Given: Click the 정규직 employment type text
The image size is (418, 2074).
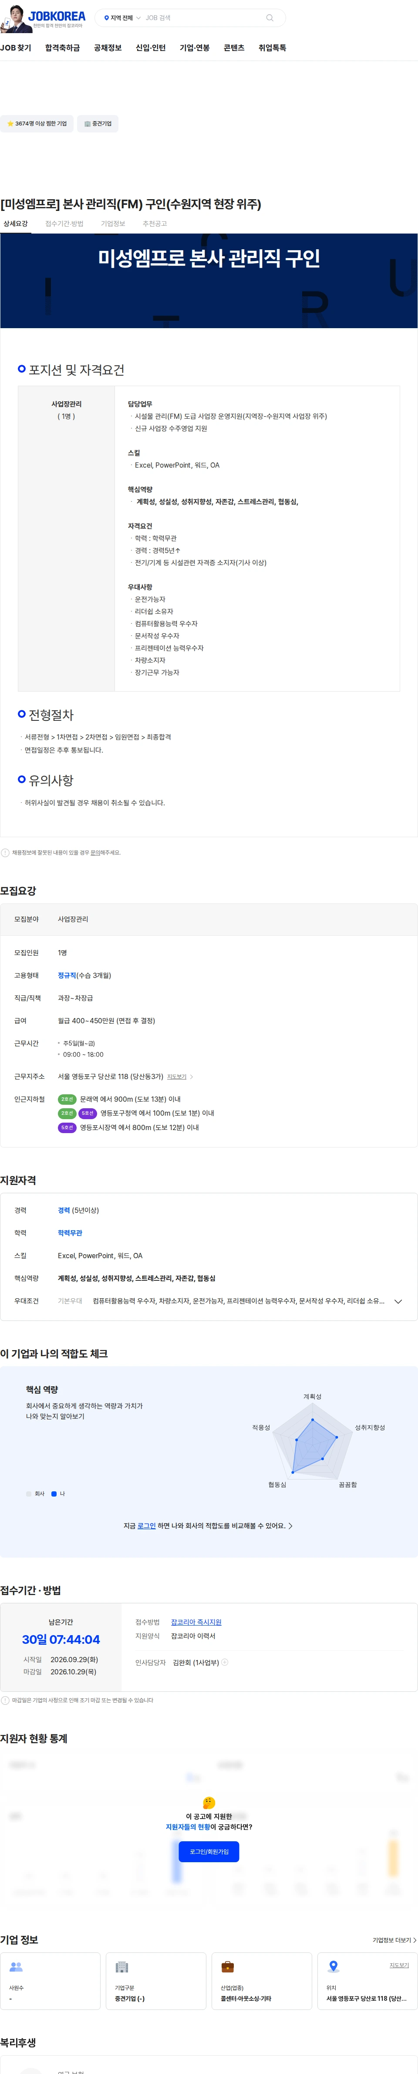Looking at the screenshot, I should tap(67, 975).
